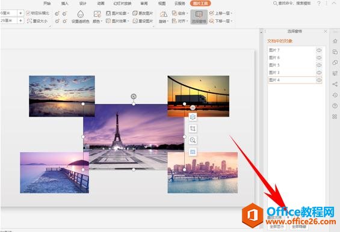
Task: Click the decrease contrast icon
Action: (x=64, y=14)
